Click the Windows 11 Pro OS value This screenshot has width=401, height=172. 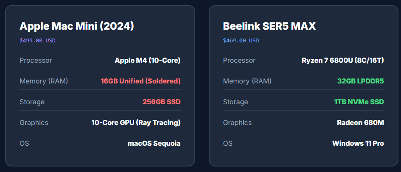(x=358, y=143)
